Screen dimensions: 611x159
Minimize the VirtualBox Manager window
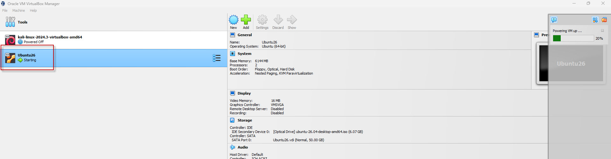click(574, 3)
